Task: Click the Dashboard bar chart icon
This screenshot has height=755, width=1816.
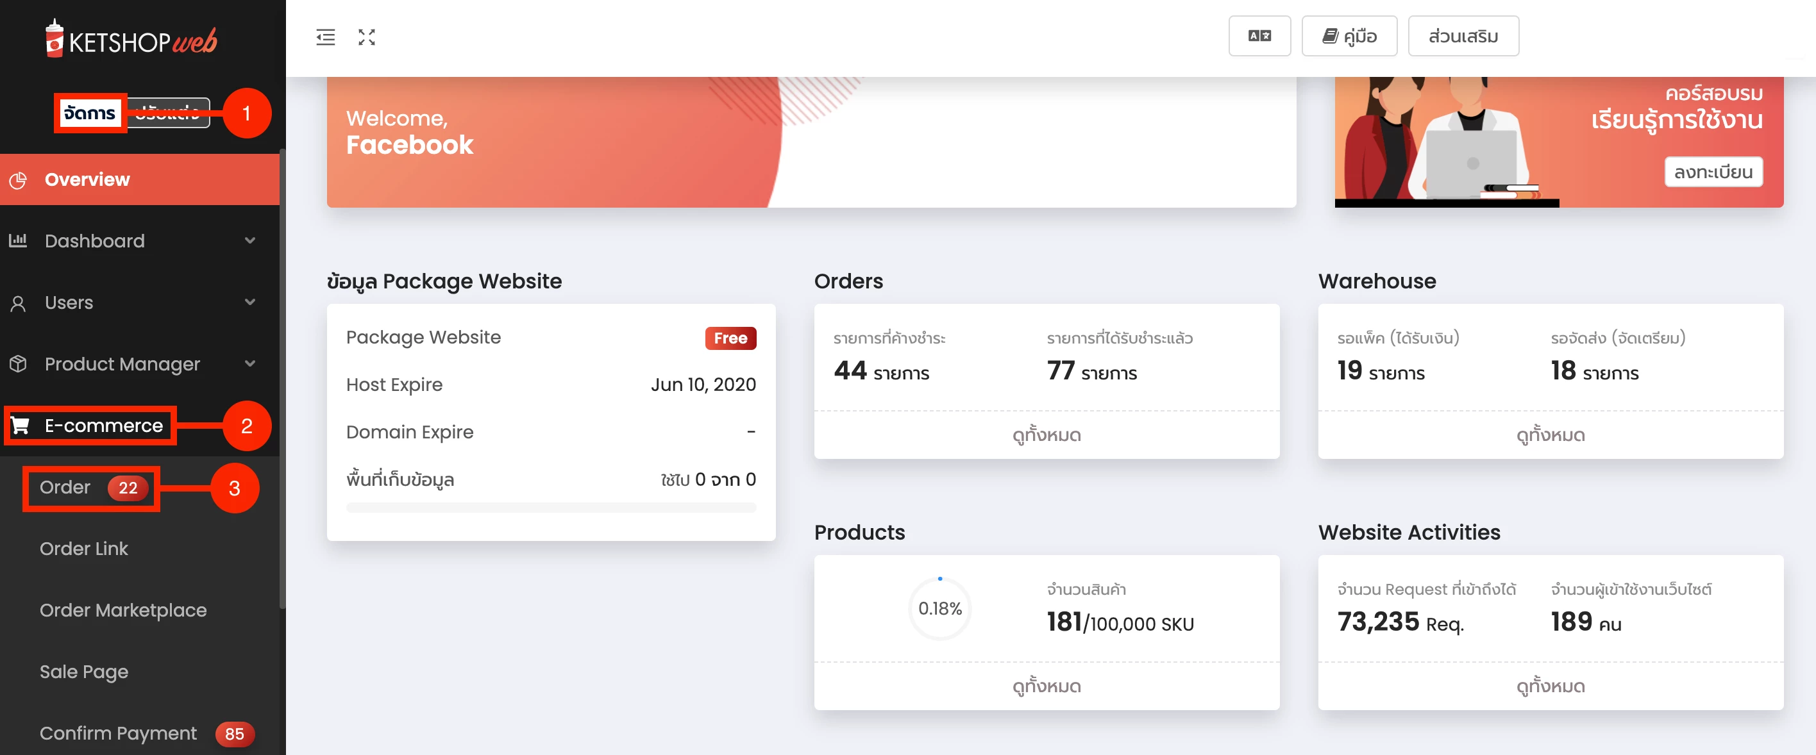Action: click(19, 241)
